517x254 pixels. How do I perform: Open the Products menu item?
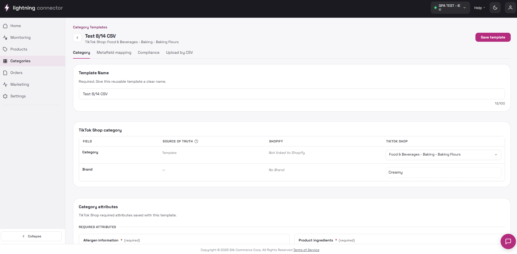33,49
